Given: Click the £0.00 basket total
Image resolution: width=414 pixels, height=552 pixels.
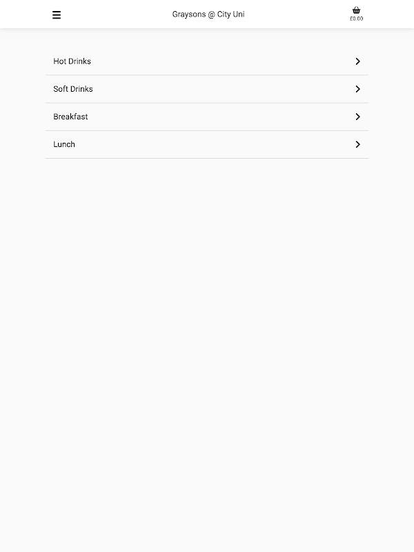Looking at the screenshot, I should (x=356, y=19).
